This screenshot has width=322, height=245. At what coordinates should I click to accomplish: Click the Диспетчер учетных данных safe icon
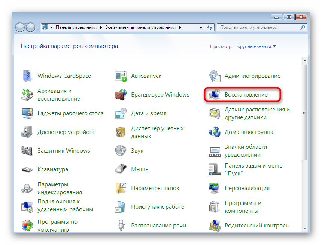pyautogui.click(x=121, y=132)
